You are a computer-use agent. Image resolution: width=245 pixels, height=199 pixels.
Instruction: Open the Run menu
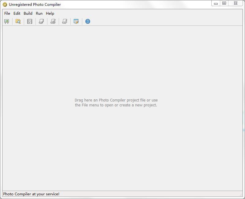(39, 13)
